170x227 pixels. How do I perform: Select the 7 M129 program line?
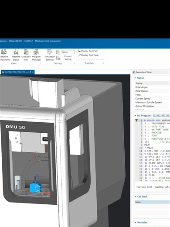point(149,148)
